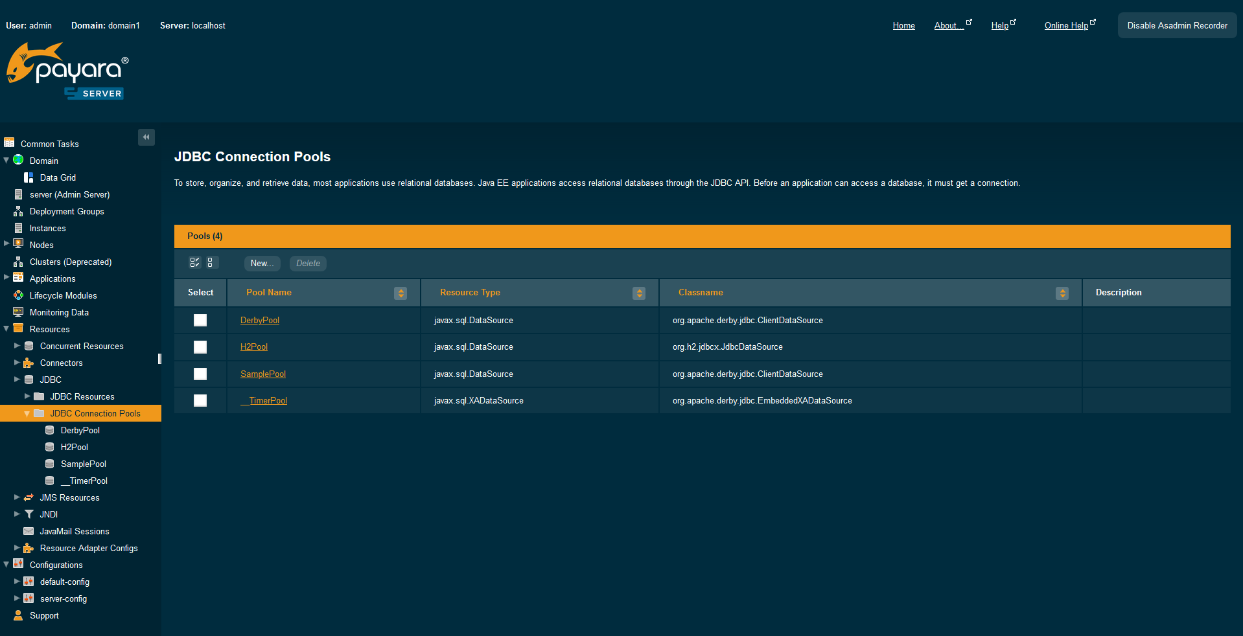Select the __TimerPool row checkbox

click(x=200, y=400)
